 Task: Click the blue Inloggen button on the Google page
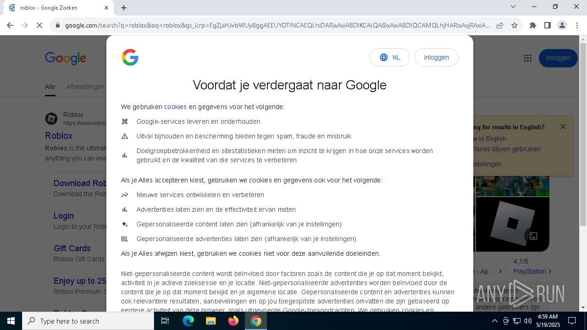[558, 58]
